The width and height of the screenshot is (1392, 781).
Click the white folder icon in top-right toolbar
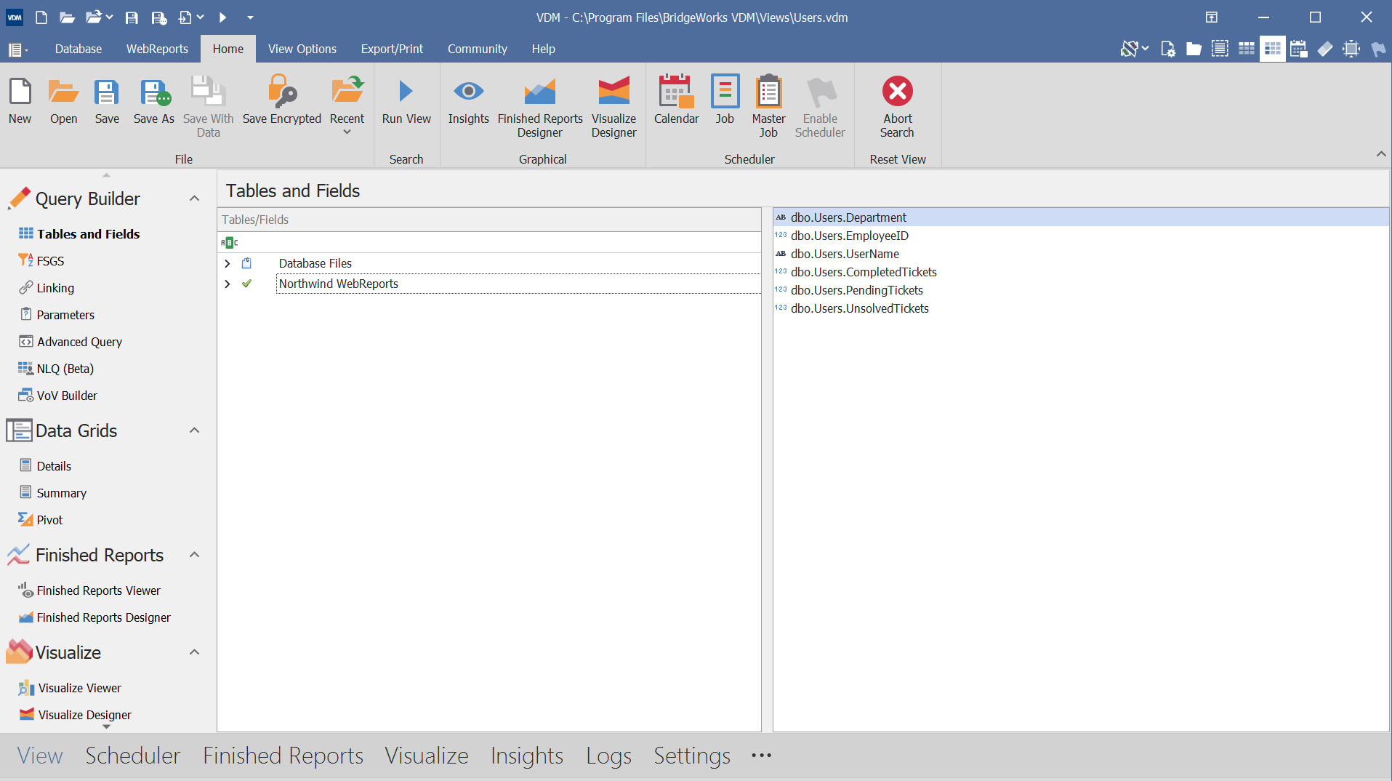tap(1194, 49)
